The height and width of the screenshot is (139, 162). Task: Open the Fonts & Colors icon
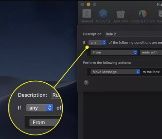coord(142,14)
